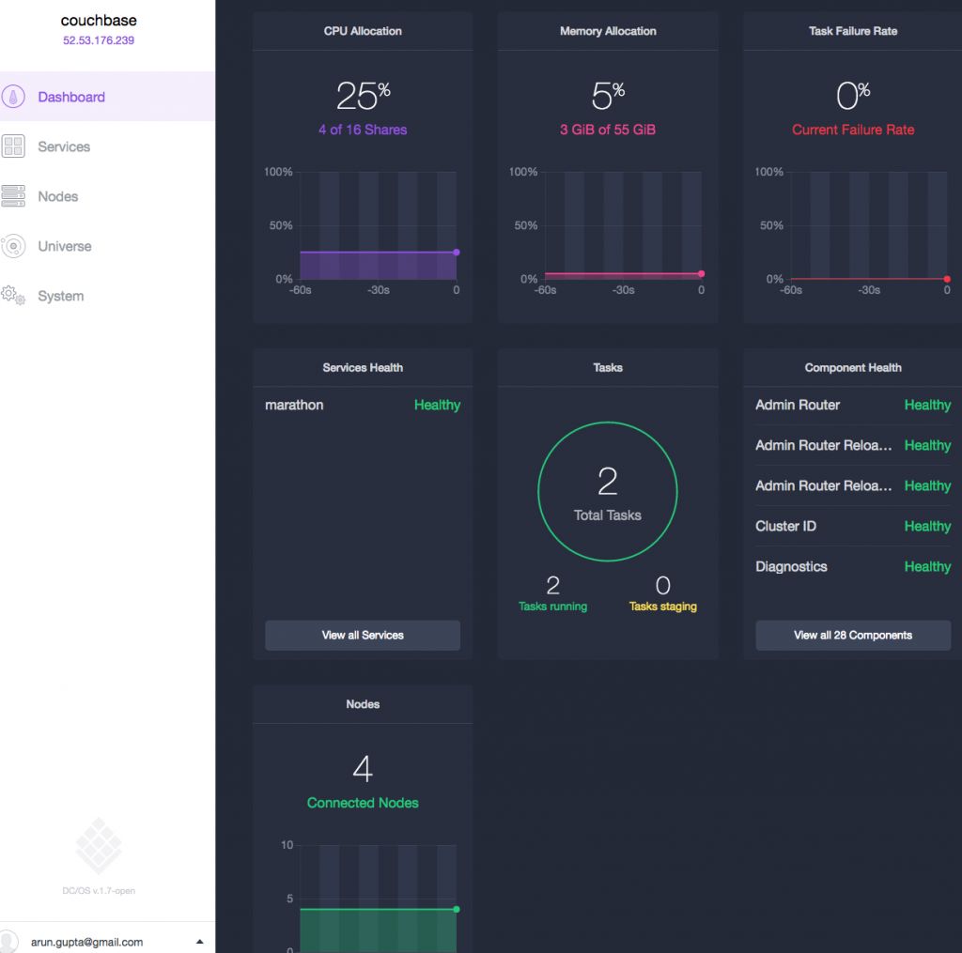Viewport: 962px width, 953px height.
Task: Click the couchbase cluster name
Action: (x=98, y=21)
